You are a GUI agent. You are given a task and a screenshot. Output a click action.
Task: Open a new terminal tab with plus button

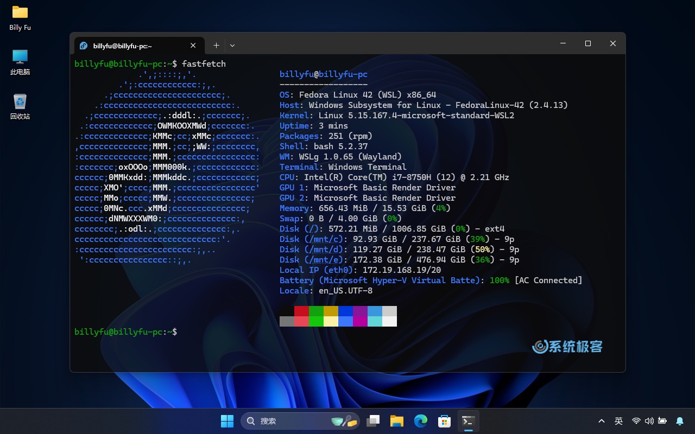point(216,46)
